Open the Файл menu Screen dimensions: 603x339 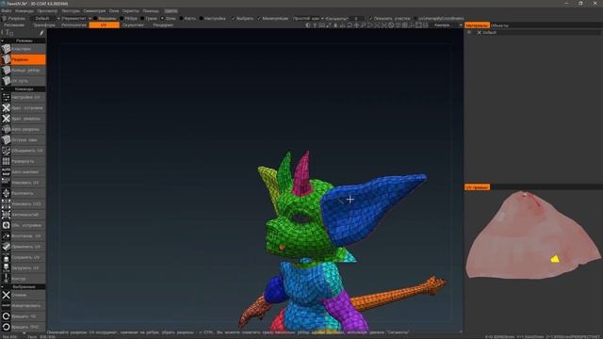[7, 10]
